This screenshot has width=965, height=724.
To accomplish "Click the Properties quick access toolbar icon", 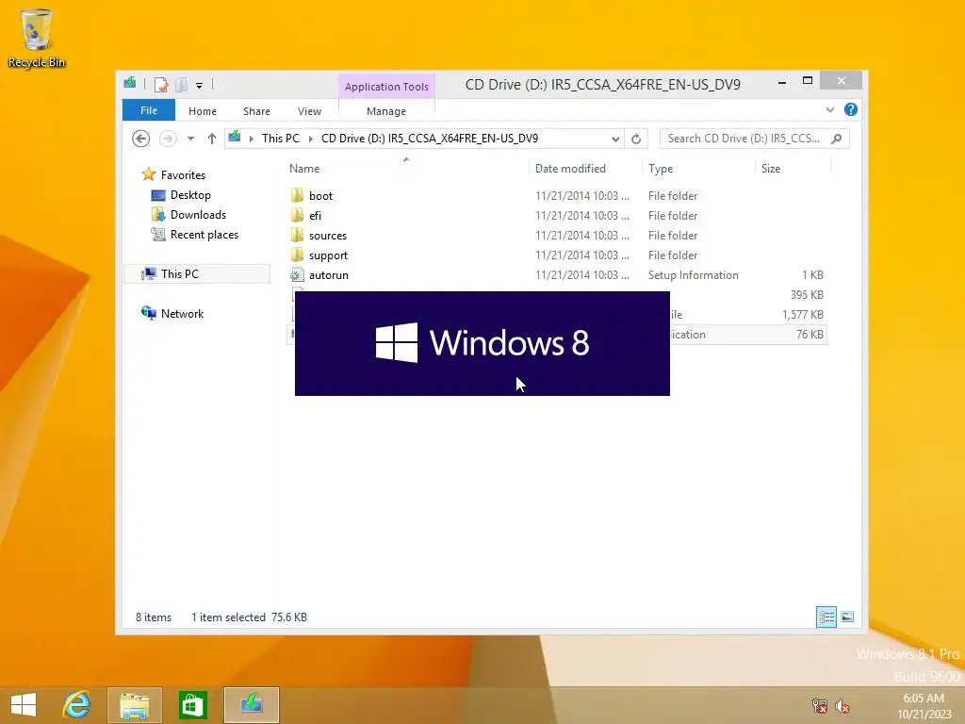I will pos(160,84).
